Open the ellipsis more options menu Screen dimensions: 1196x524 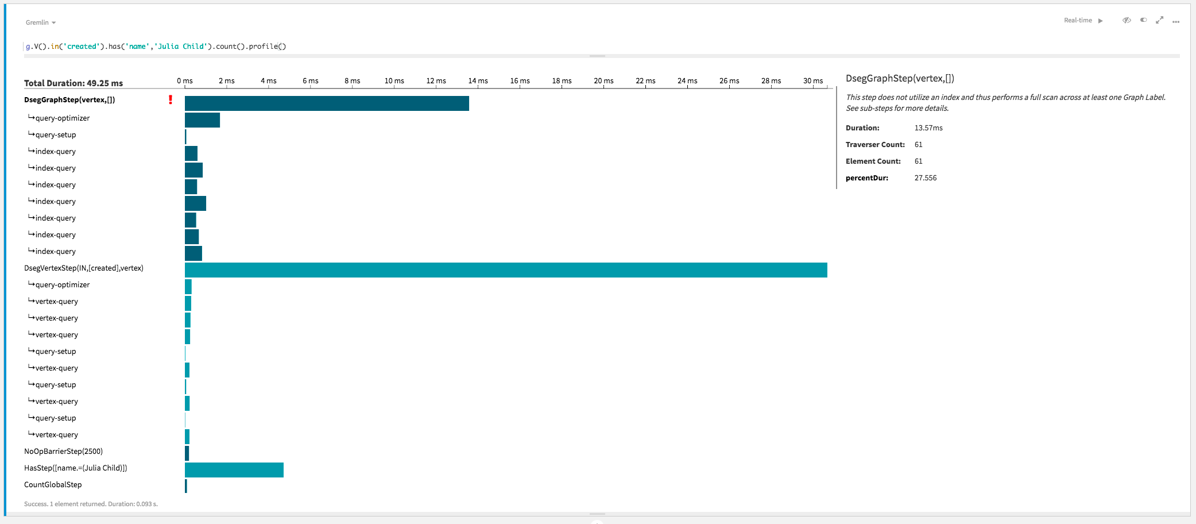1176,21
